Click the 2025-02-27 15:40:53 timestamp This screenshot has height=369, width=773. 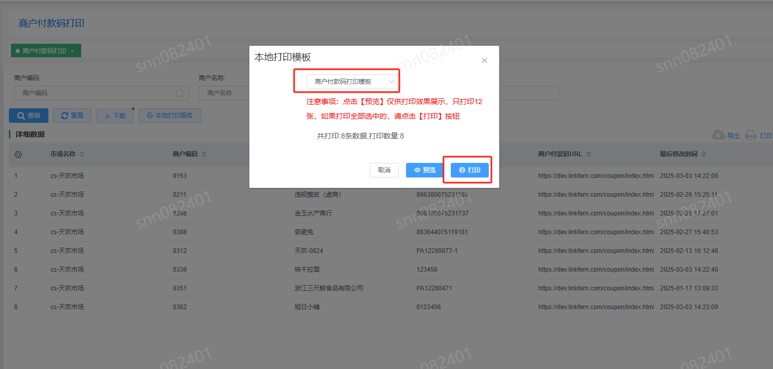click(689, 232)
